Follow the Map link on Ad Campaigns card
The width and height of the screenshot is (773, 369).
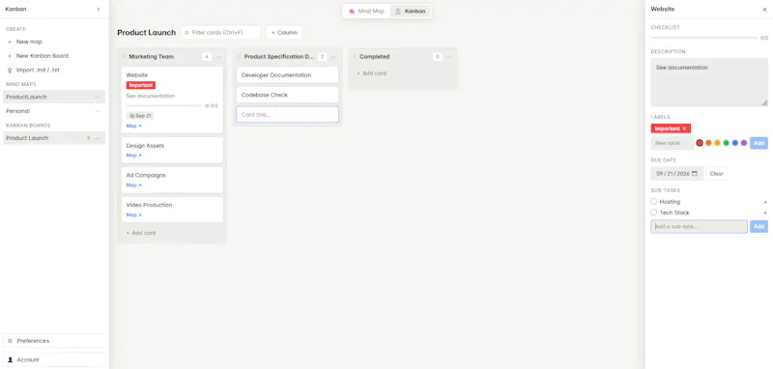click(x=133, y=185)
